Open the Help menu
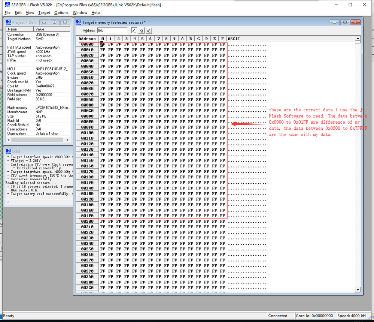374x322 pixels. [95, 13]
